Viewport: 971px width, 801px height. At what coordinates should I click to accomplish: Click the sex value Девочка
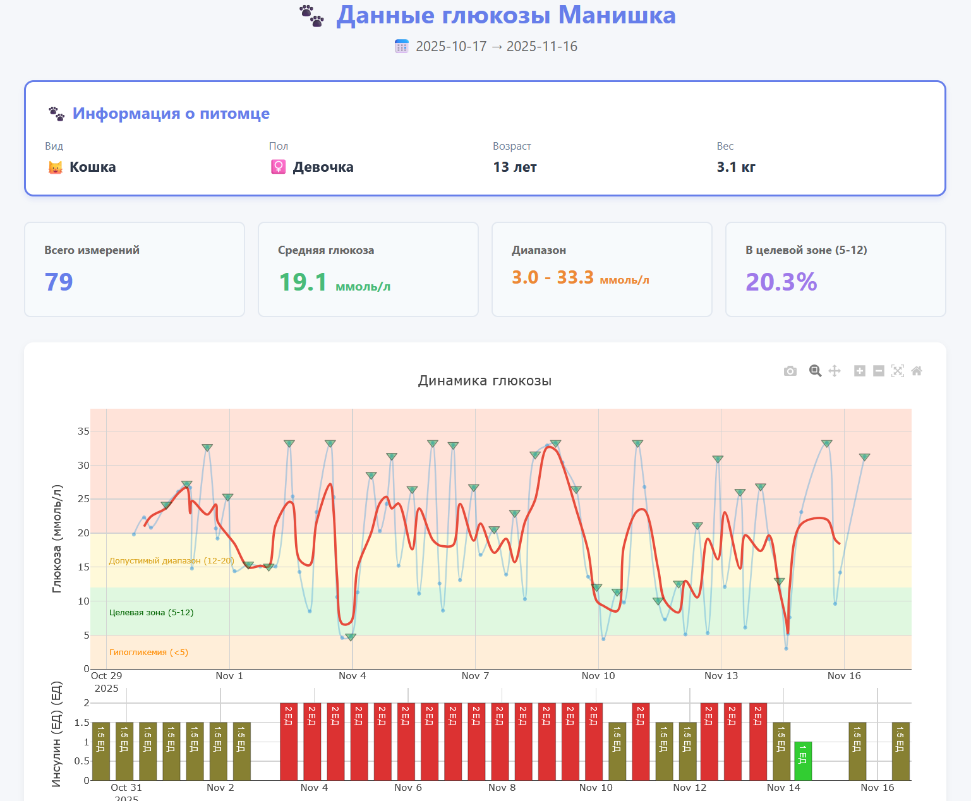(x=323, y=167)
